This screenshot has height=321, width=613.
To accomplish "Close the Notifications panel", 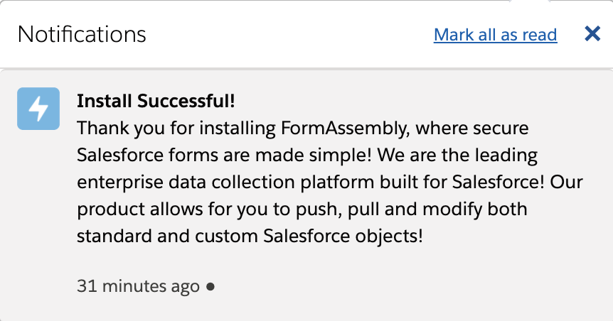I will 592,33.
